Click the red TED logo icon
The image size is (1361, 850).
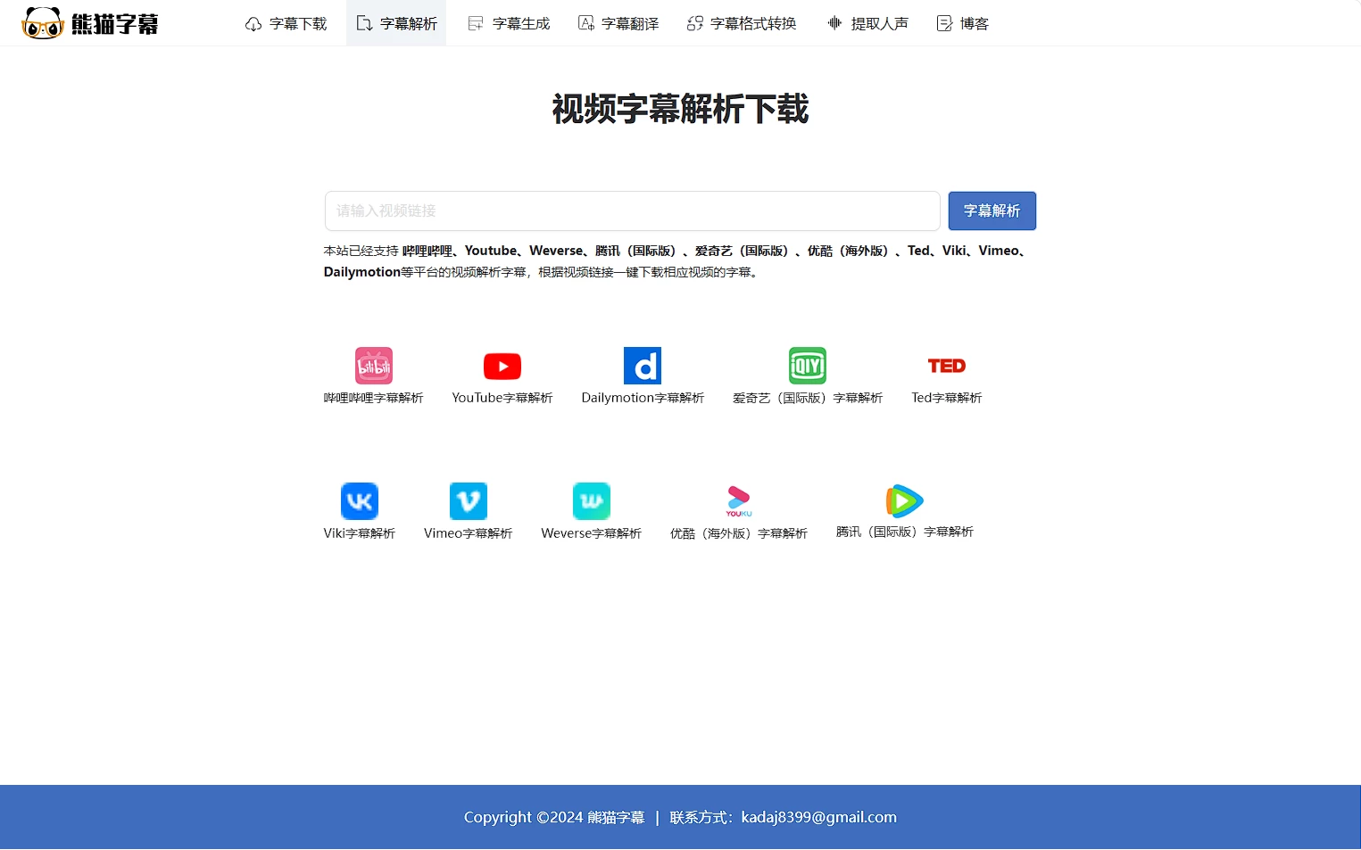pyautogui.click(x=947, y=366)
